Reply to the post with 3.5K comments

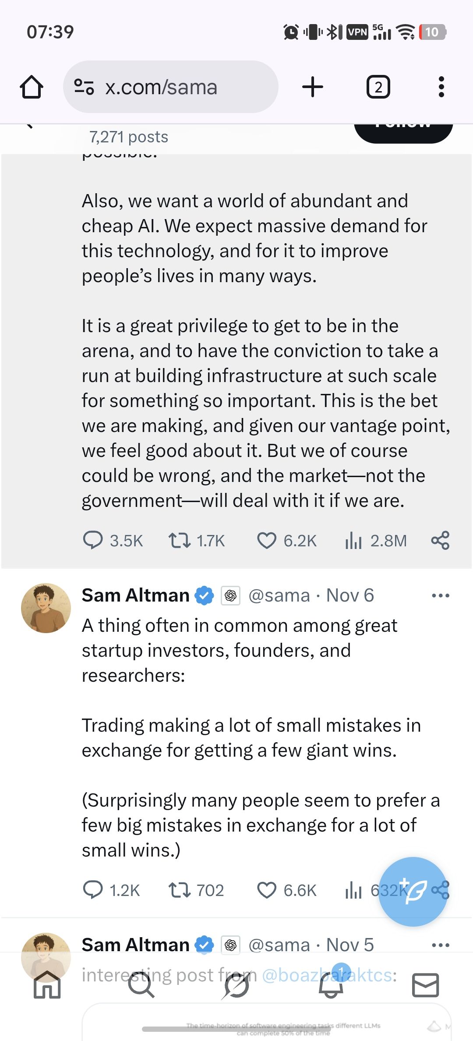click(x=93, y=540)
